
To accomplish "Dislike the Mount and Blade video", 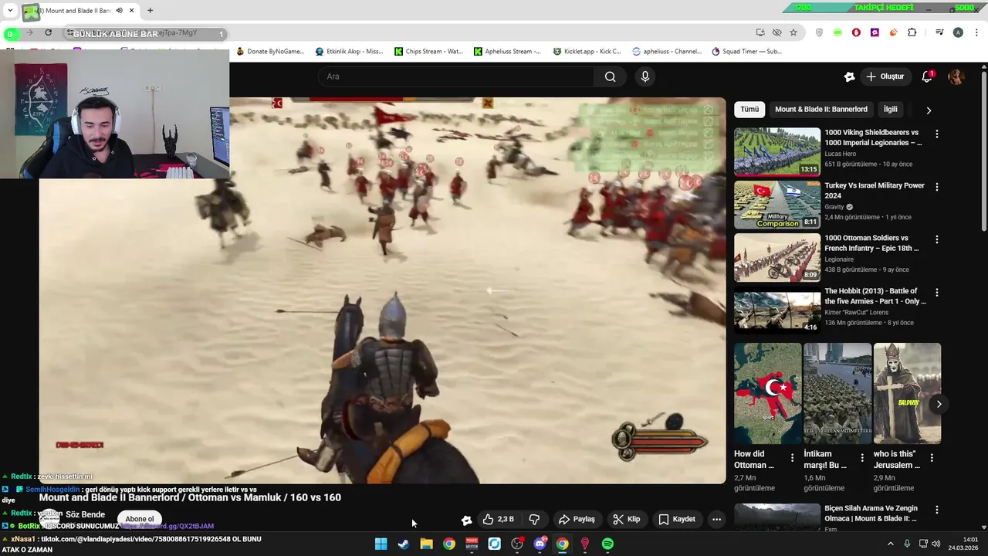I will (534, 519).
